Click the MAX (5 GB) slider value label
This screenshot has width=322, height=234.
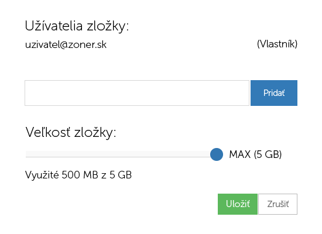255,154
